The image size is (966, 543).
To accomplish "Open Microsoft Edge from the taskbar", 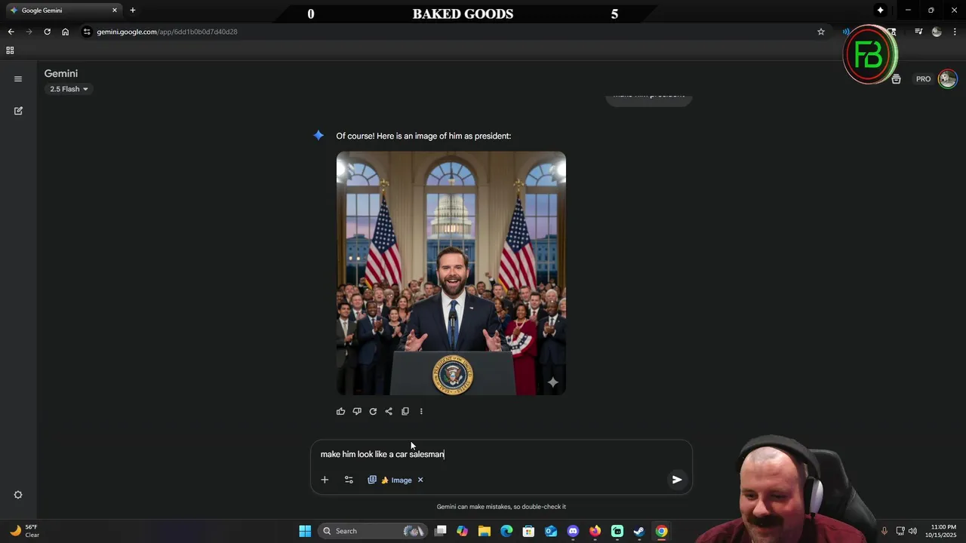I will point(506,531).
